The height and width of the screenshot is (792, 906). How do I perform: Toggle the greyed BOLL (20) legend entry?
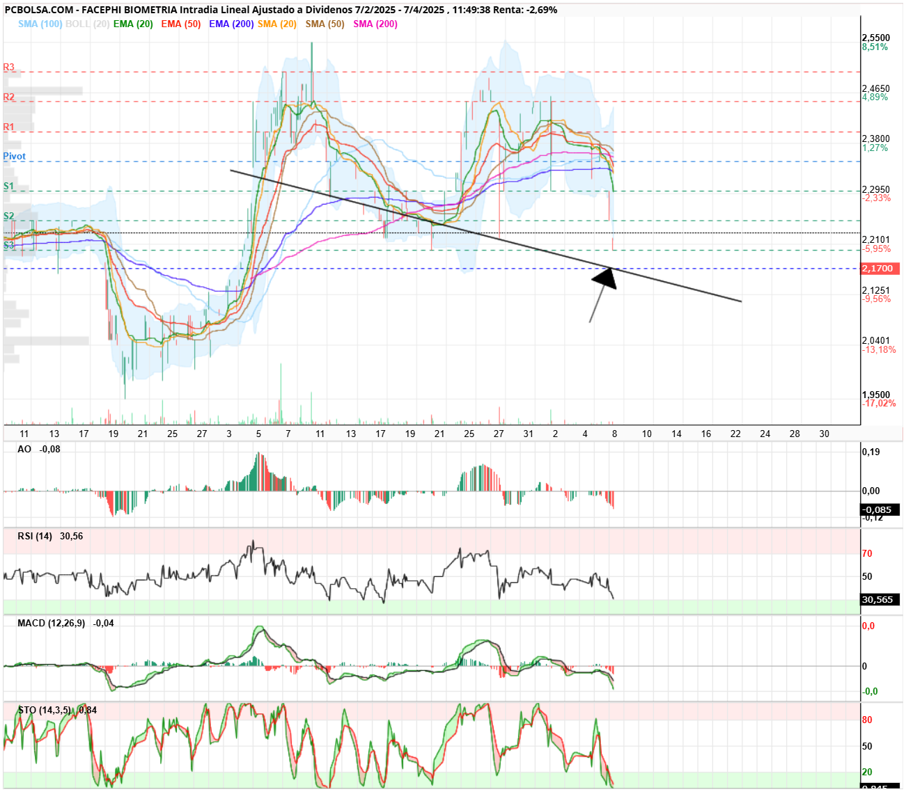87,24
